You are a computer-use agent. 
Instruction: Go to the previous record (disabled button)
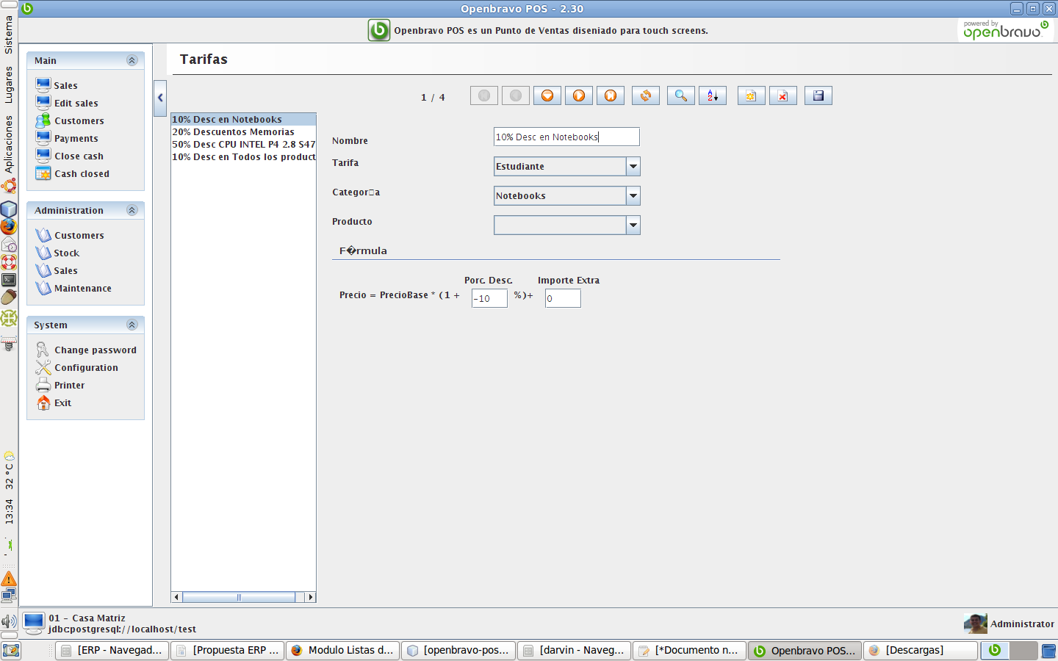516,95
